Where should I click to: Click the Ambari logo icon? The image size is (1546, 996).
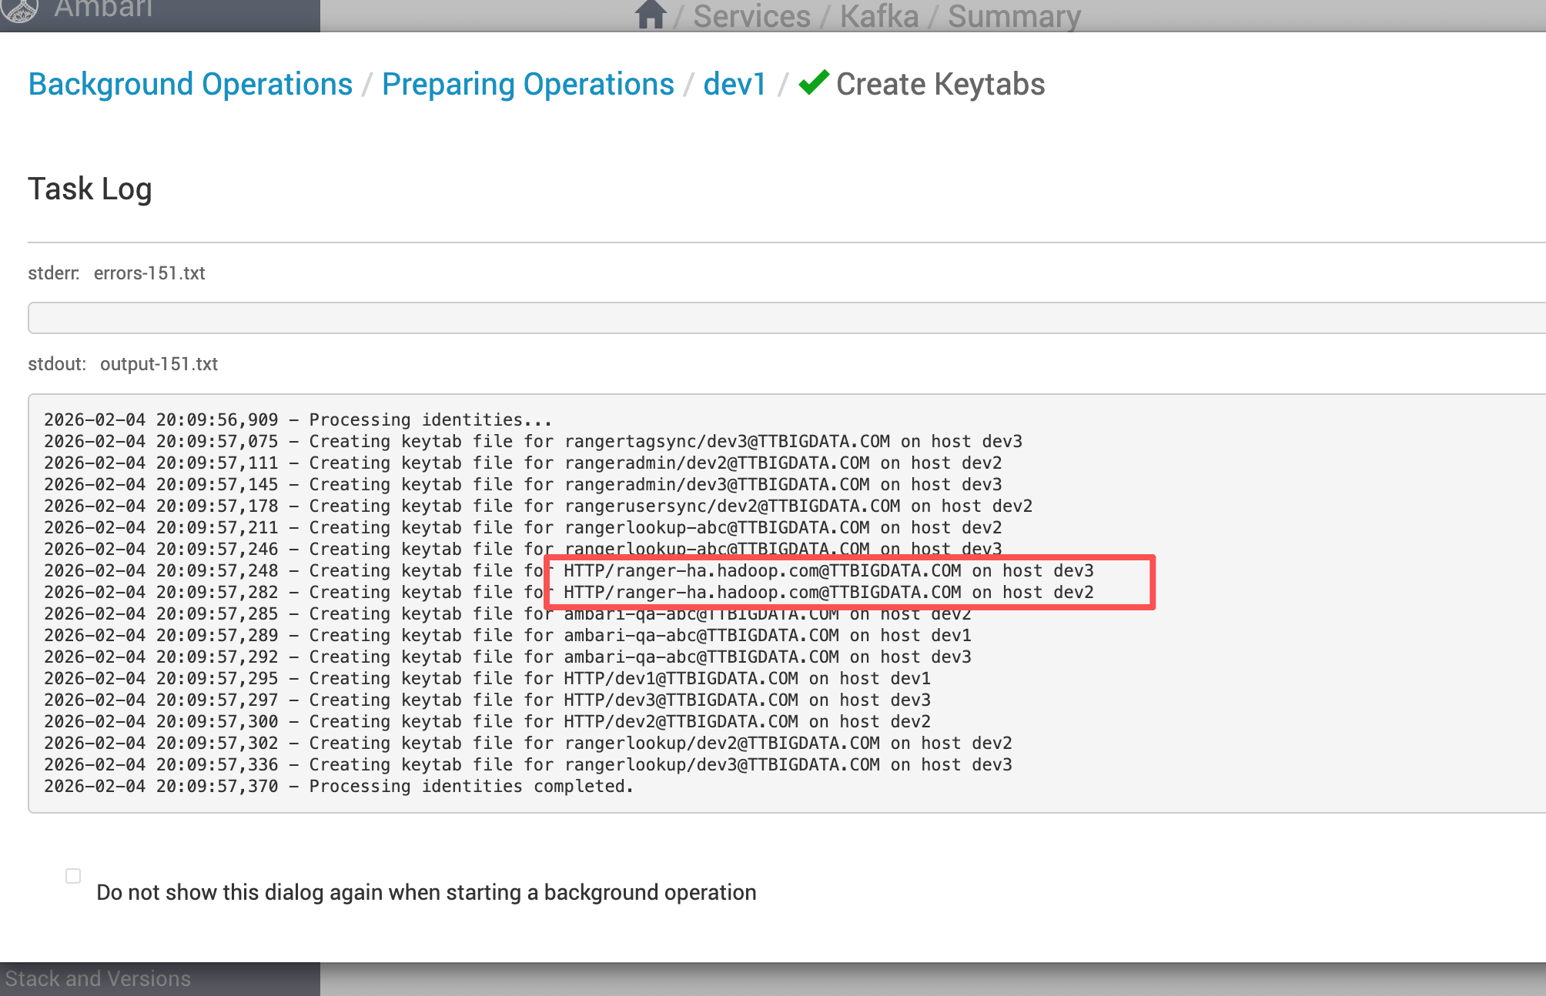click(x=20, y=9)
